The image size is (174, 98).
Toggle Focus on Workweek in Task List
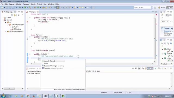171,15
